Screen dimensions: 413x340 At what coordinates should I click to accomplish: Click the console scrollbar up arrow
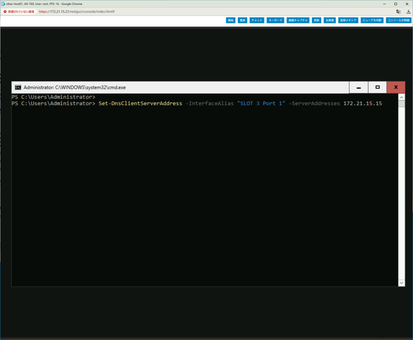click(x=401, y=97)
